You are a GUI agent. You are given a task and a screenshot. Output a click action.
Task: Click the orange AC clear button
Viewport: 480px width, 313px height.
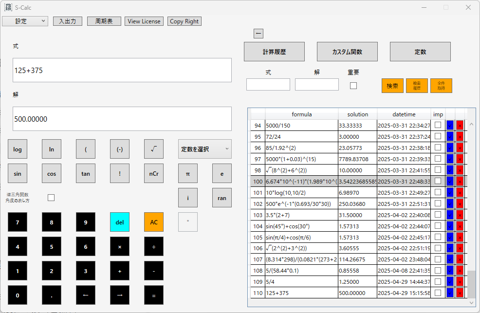click(154, 222)
